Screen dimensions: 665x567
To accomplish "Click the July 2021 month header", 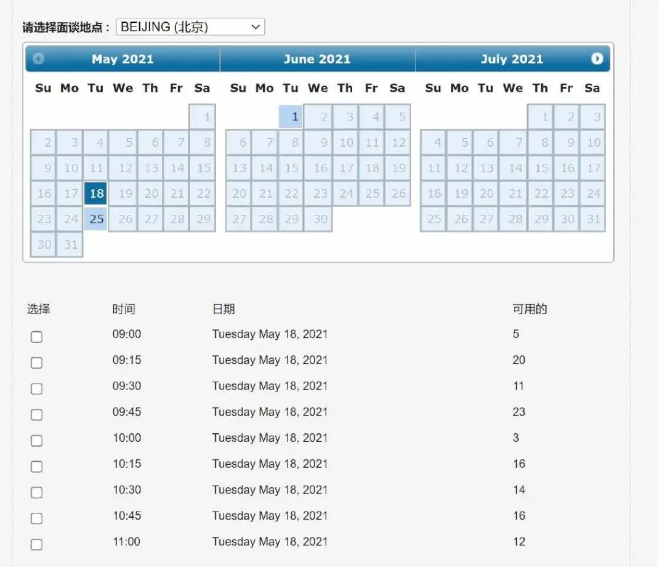I will 512,59.
